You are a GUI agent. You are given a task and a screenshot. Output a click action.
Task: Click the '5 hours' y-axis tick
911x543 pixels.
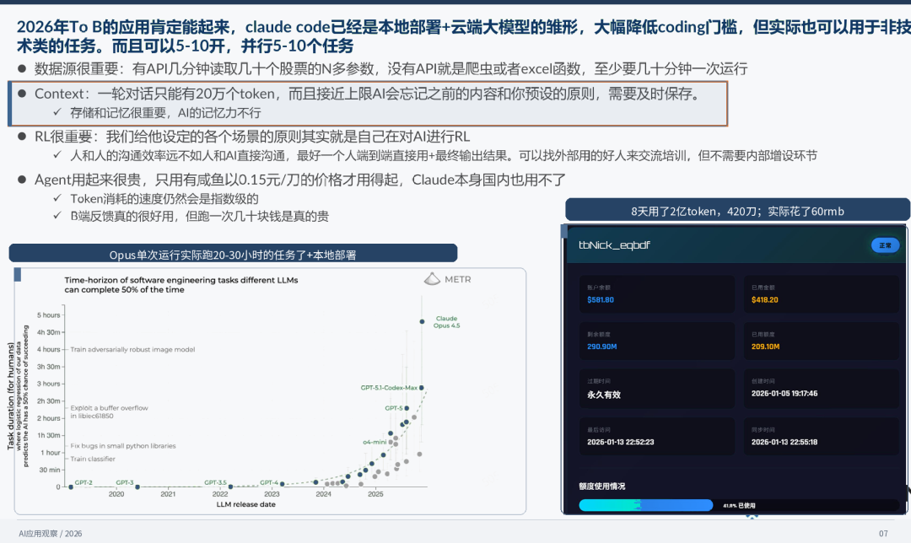(48, 315)
